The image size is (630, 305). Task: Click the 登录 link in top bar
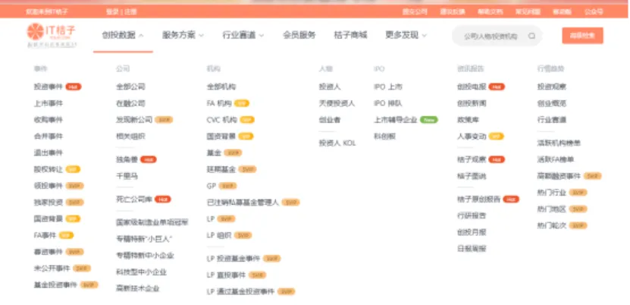111,11
